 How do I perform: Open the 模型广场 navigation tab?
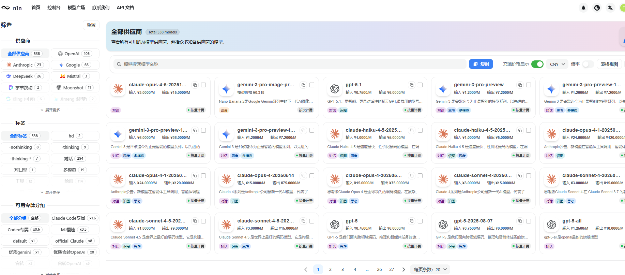click(76, 8)
